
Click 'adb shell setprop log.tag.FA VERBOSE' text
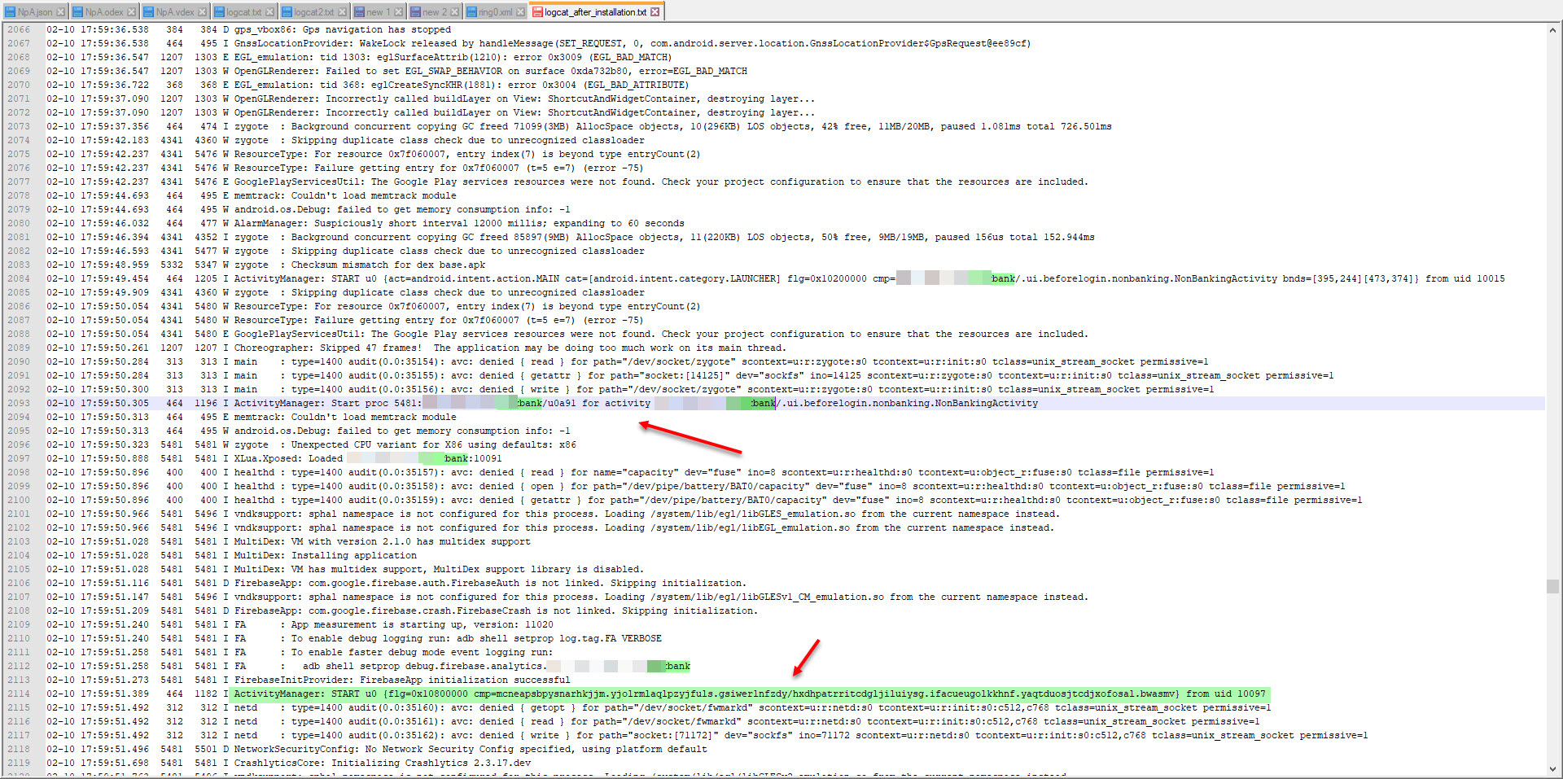click(559, 638)
